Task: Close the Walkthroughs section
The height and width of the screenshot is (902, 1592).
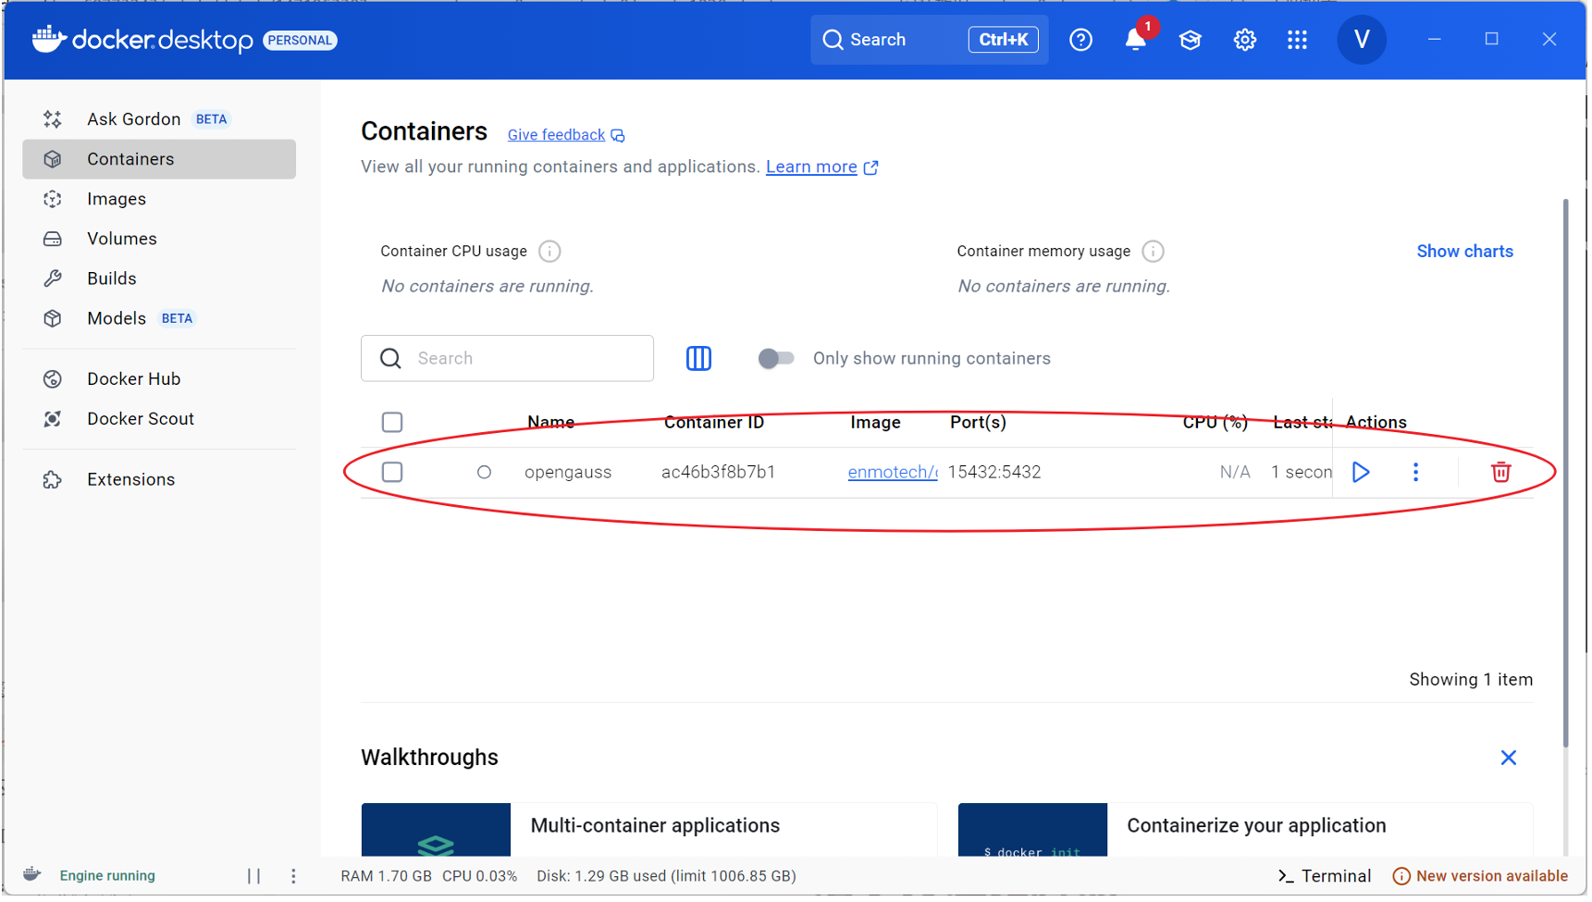Action: click(1510, 759)
